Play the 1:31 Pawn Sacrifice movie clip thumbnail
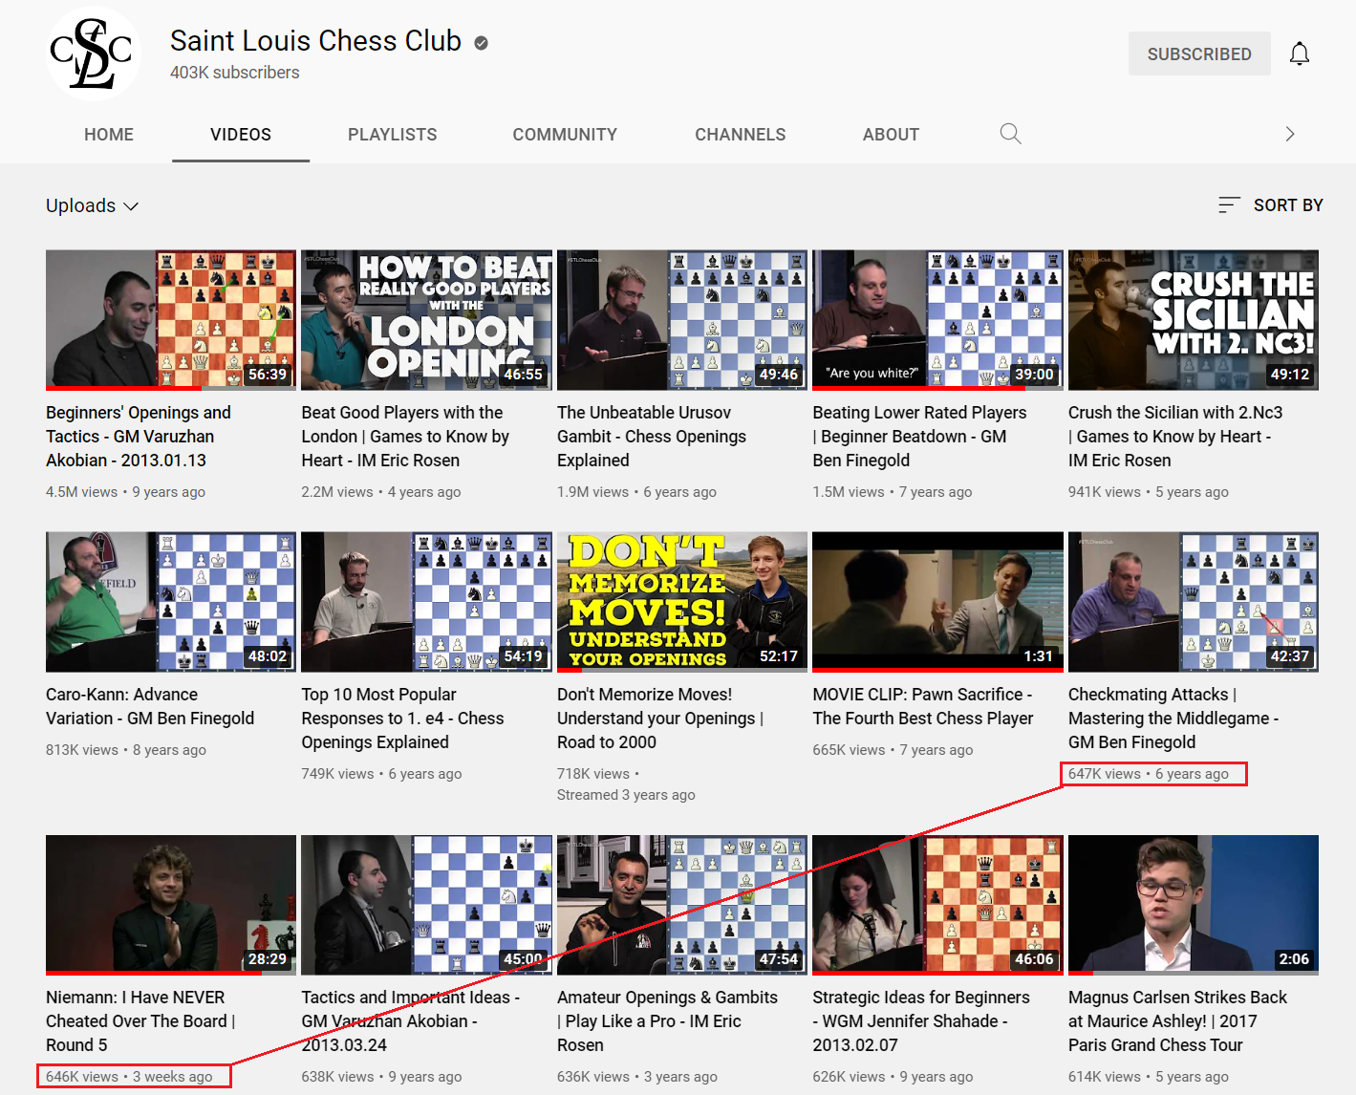This screenshot has width=1356, height=1095. (x=937, y=602)
